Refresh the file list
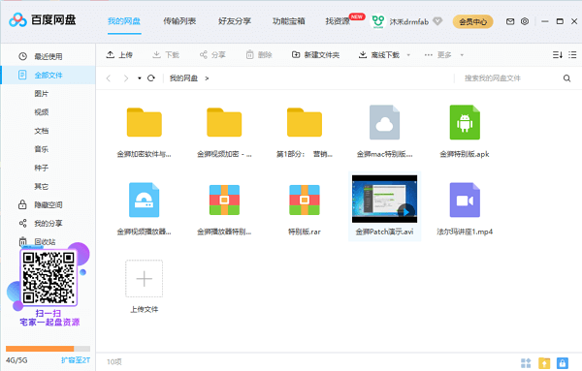 coord(151,78)
